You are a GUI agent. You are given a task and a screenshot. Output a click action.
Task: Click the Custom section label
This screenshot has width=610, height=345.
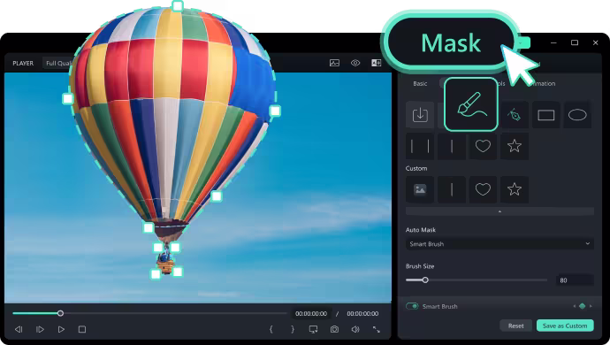pos(416,168)
